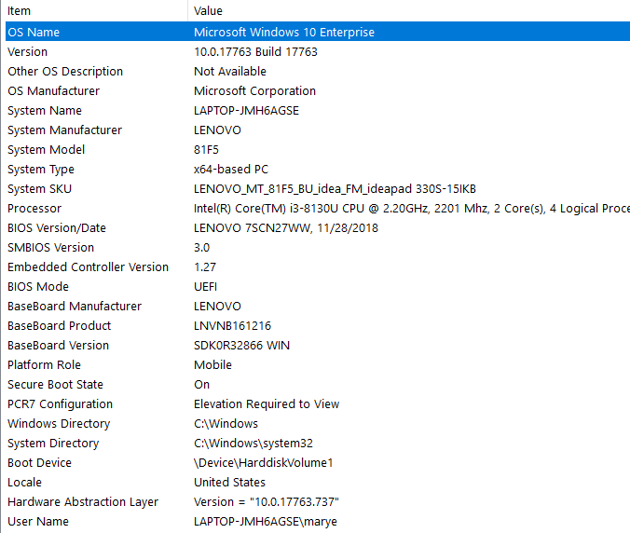630x533 pixels.
Task: Select the Boot Device row
Action: [318, 463]
